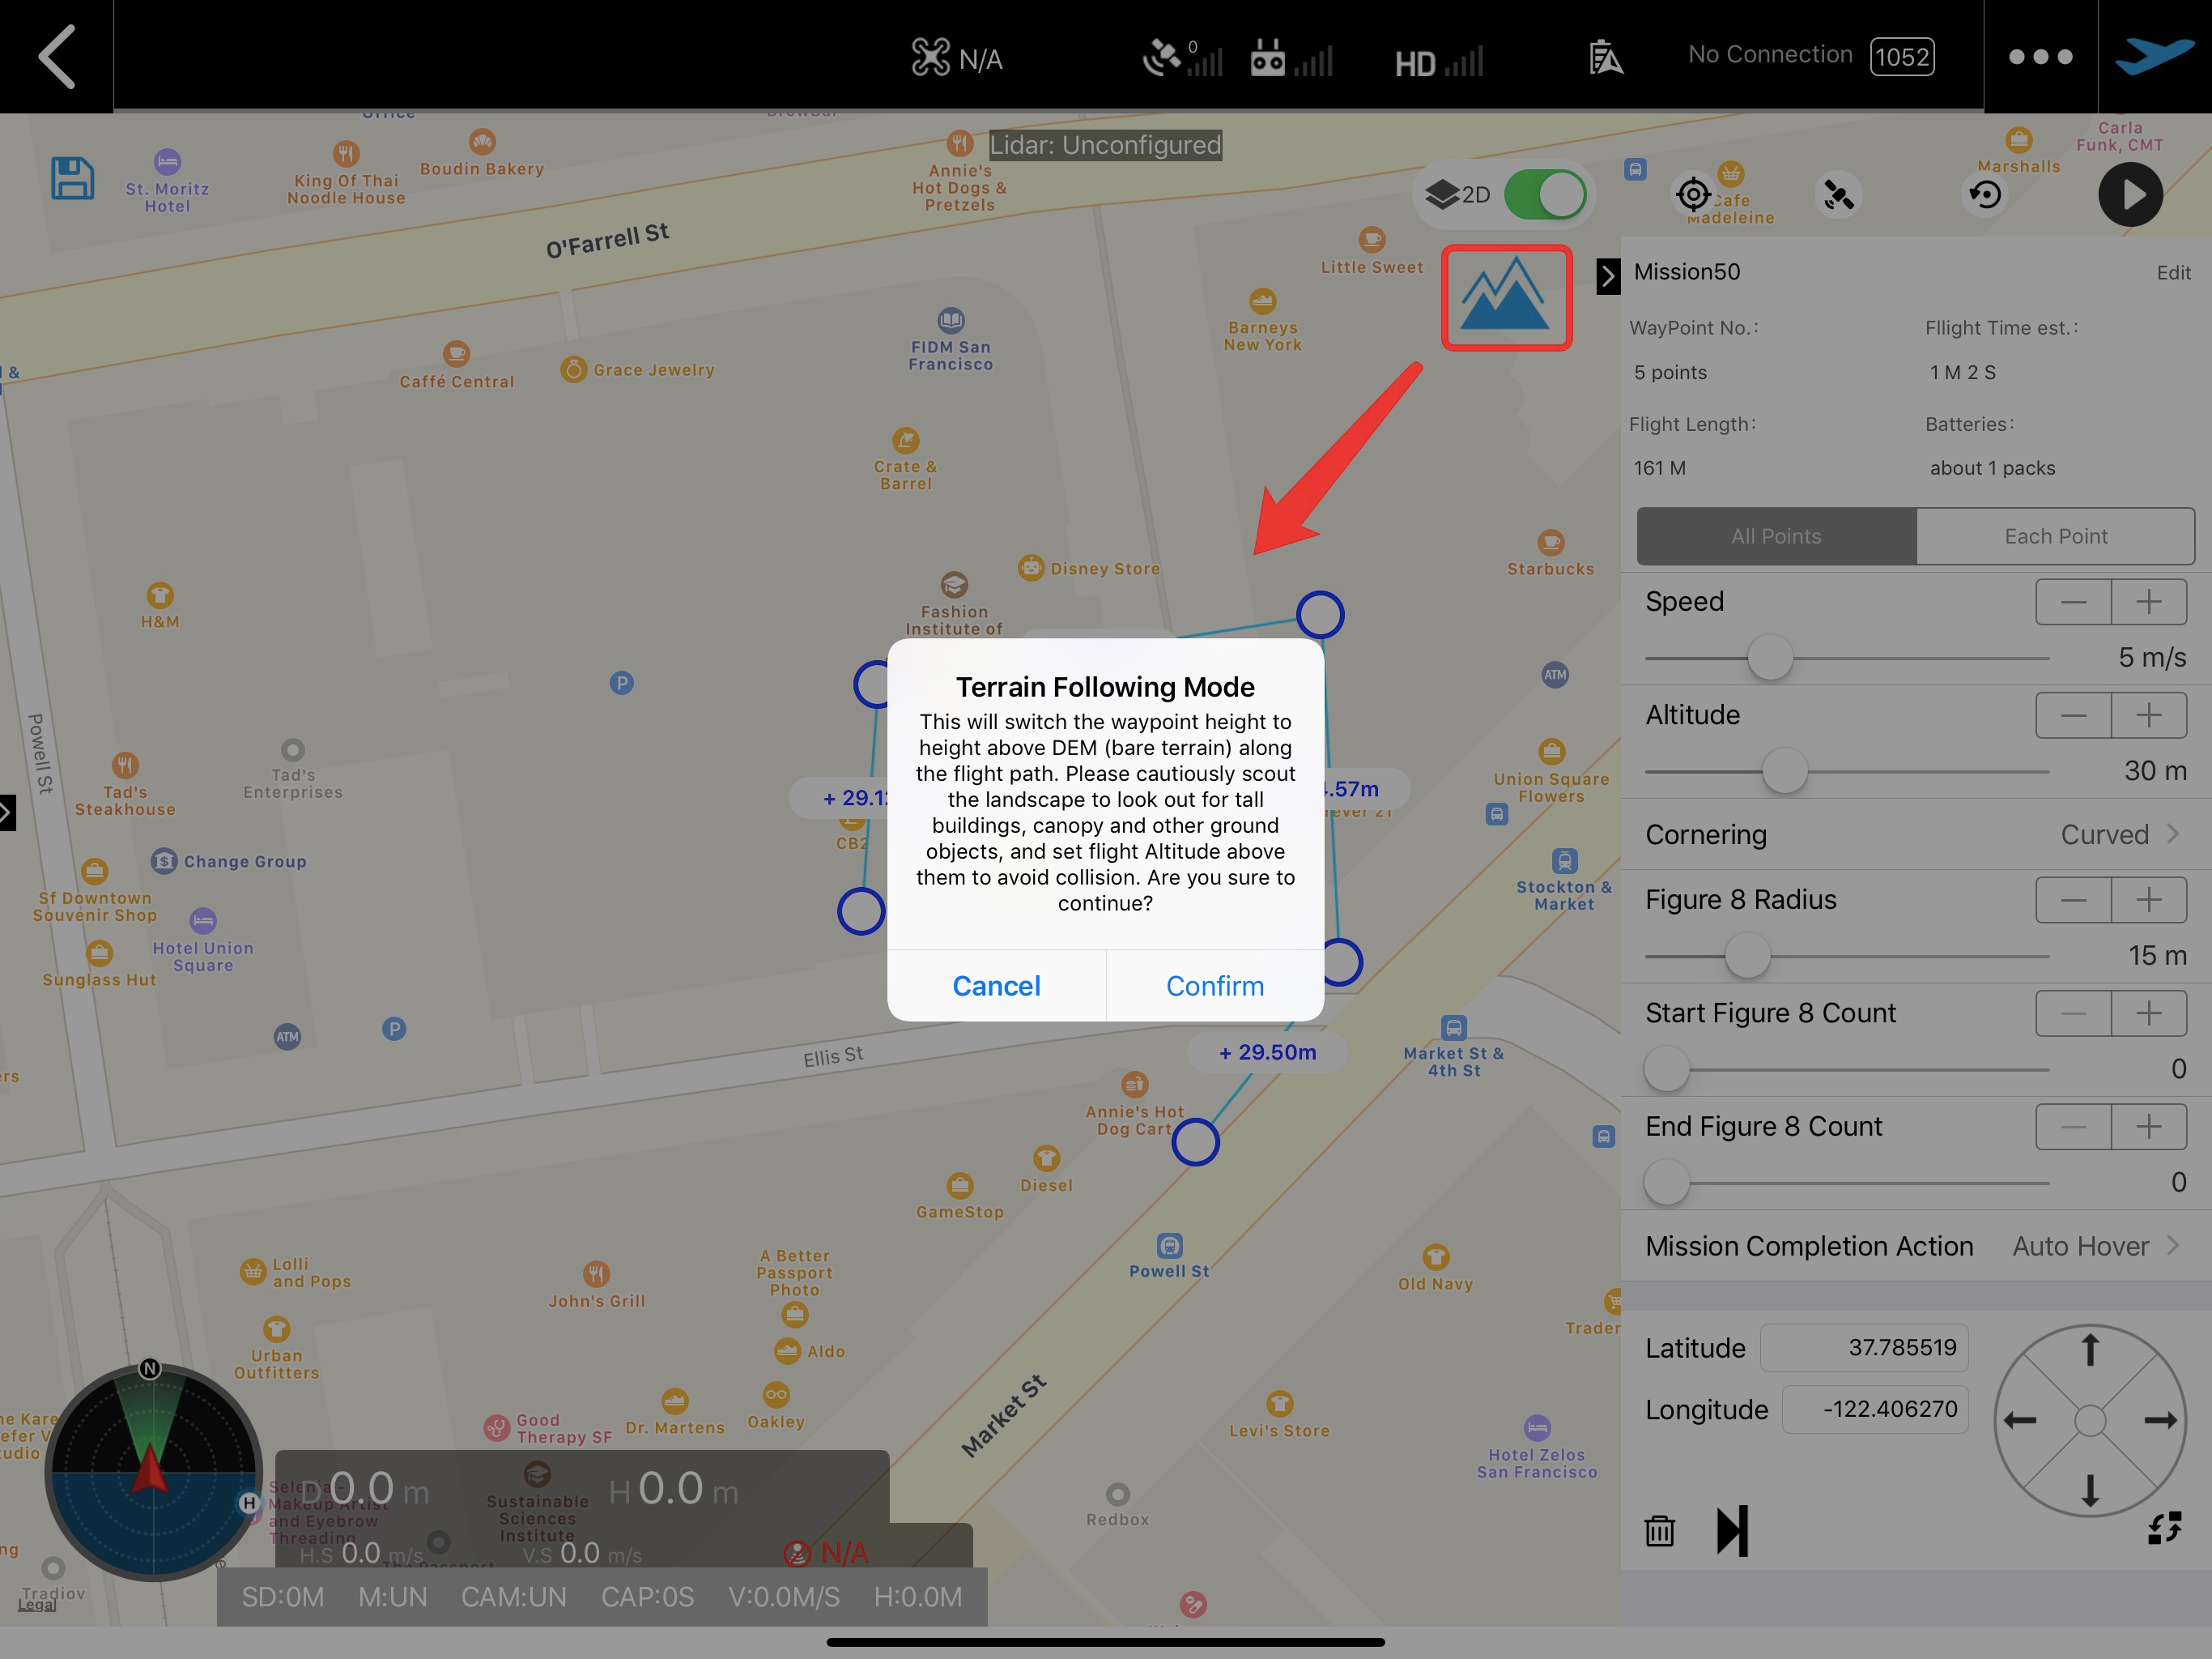Center map on location with crosshair icon
The image size is (2212, 1659).
[1693, 194]
